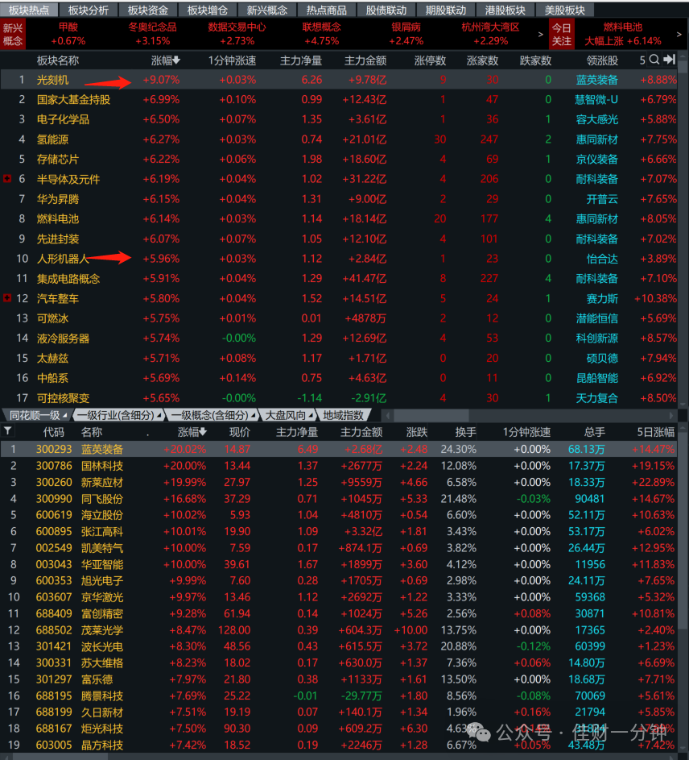This screenshot has height=760, width=689.
Task: Sort sector table by 涨停数 header
Action: click(x=430, y=60)
